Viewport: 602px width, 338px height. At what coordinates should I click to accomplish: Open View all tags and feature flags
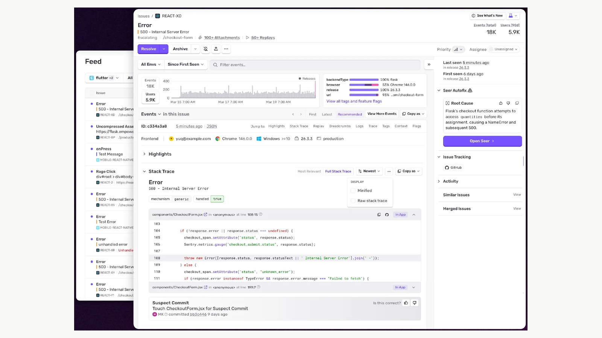coord(354,101)
